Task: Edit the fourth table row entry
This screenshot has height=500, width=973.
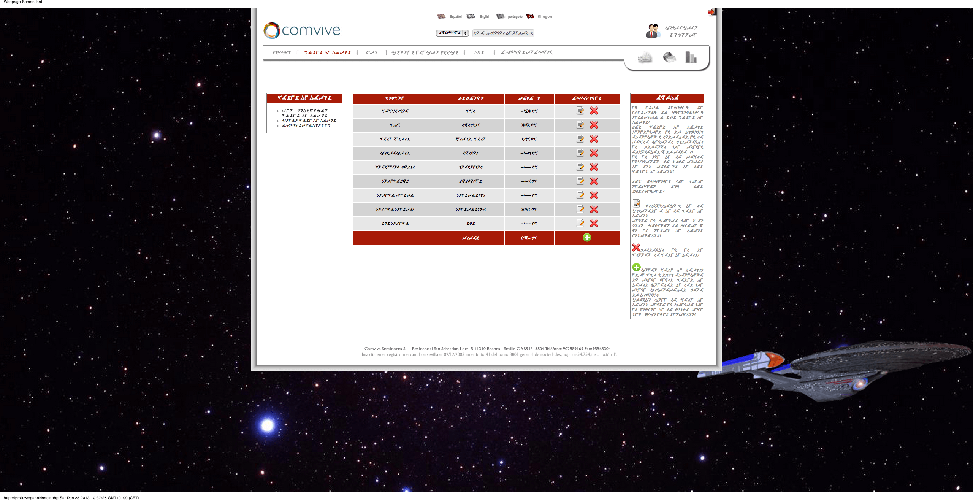Action: pyautogui.click(x=580, y=153)
